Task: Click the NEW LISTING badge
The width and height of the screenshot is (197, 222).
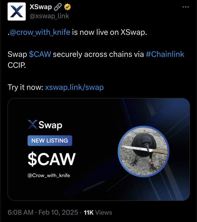Action: (x=50, y=141)
